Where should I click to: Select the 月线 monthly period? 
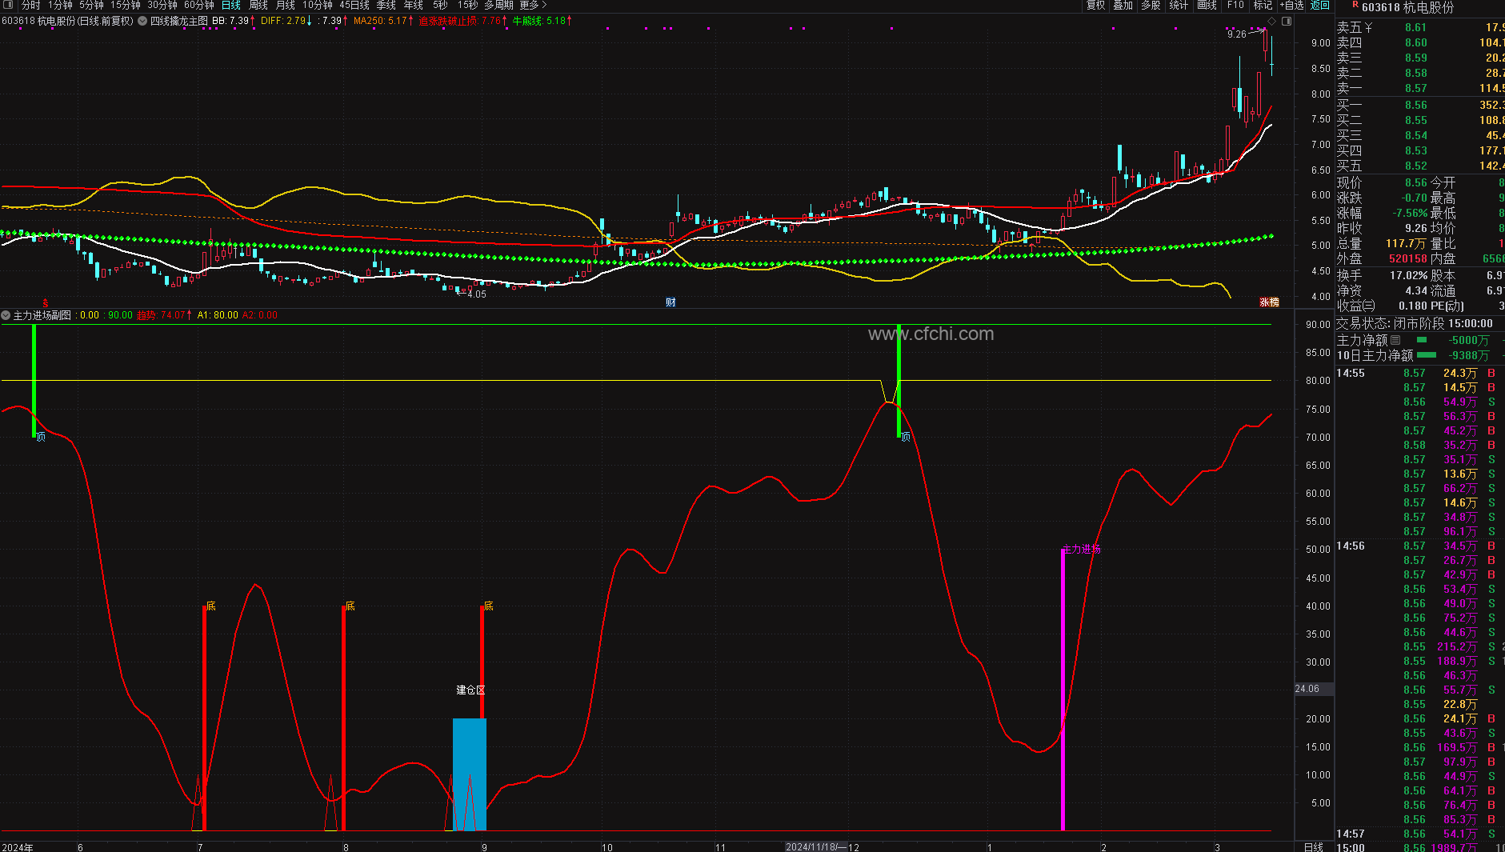[286, 5]
